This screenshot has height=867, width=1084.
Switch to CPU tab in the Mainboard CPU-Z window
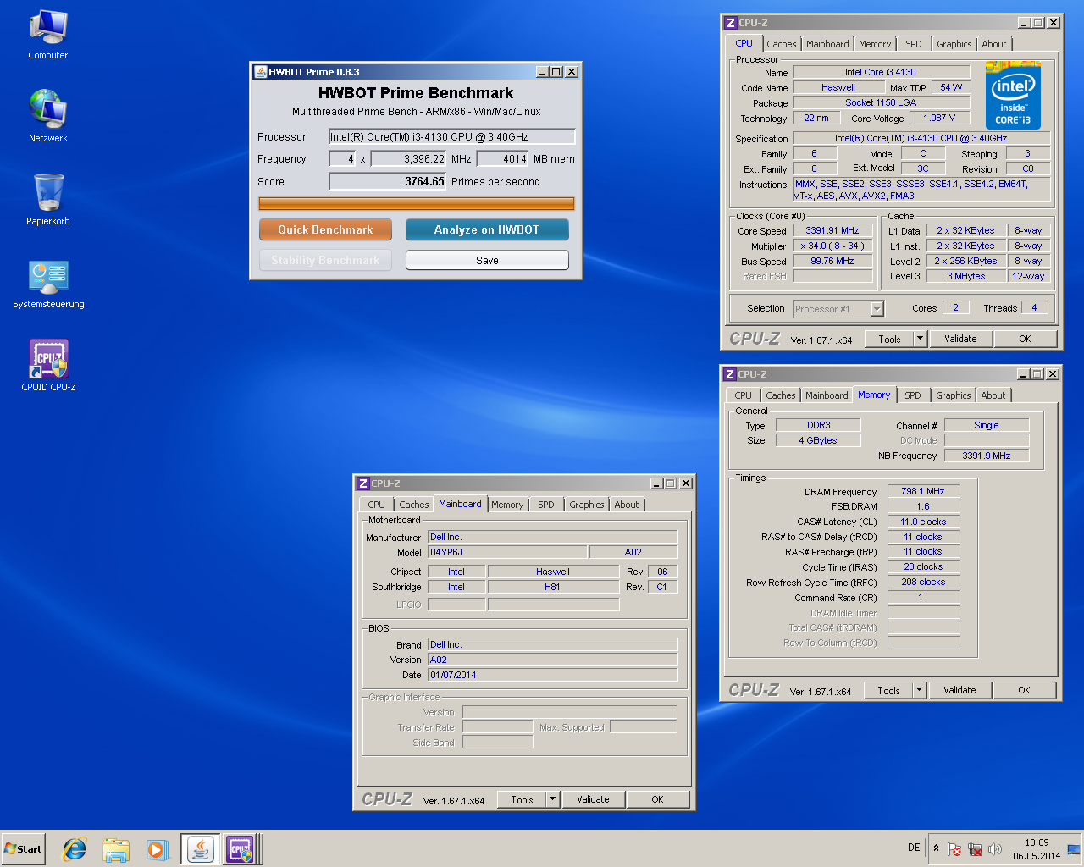(x=376, y=505)
